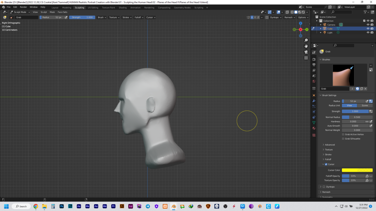Viewport: 376px width, 211px height.
Task: Open the Remesh popover in header
Action: tap(290, 17)
